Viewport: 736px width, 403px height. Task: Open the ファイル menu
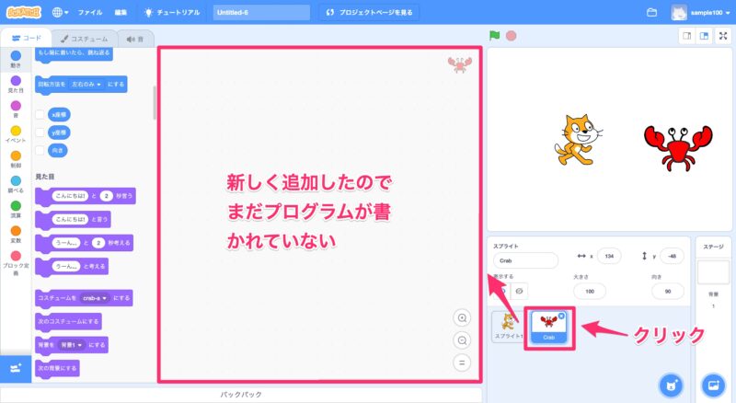tap(90, 13)
